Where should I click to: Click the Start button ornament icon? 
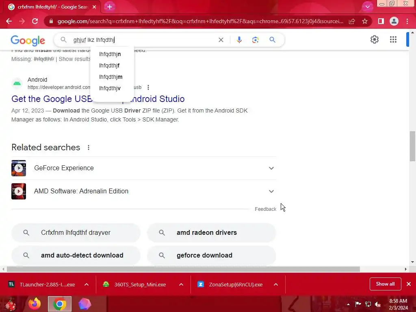(10, 304)
